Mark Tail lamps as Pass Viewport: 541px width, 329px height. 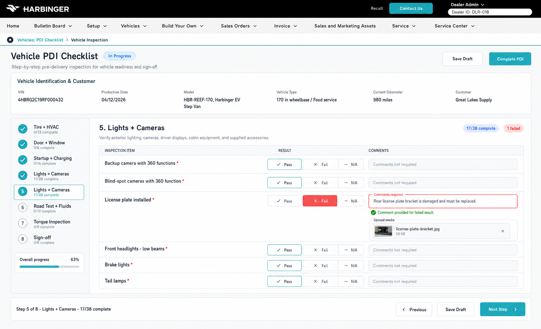[x=284, y=281]
